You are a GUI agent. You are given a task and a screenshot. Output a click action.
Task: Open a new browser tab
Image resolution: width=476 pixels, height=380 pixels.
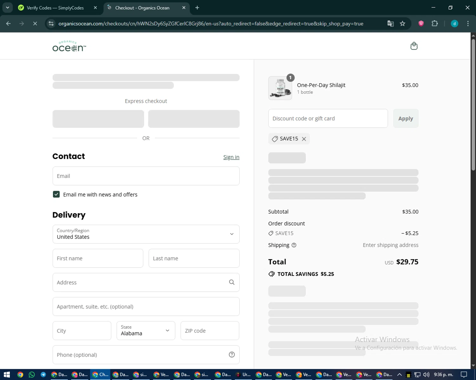(x=197, y=8)
